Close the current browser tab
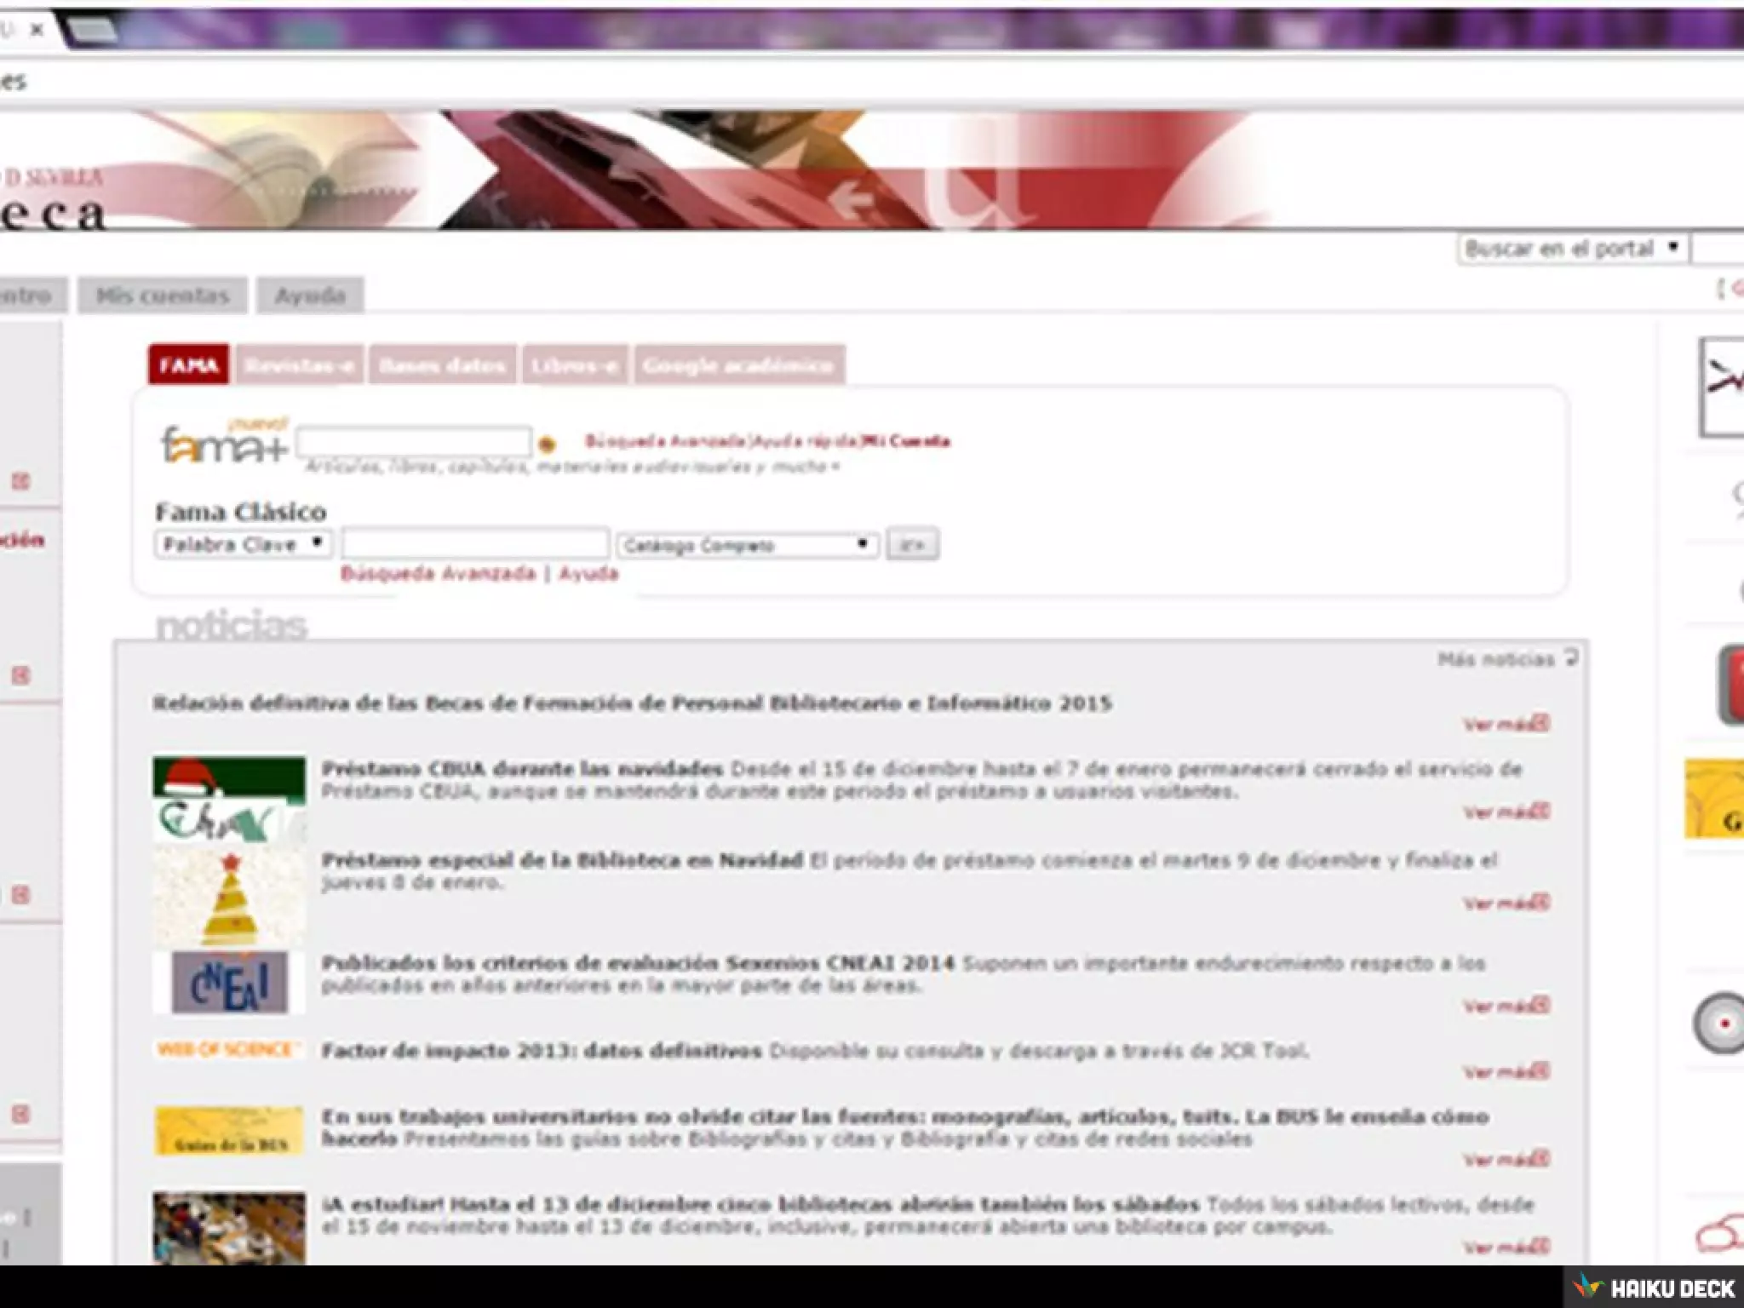1744x1308 pixels. [37, 30]
